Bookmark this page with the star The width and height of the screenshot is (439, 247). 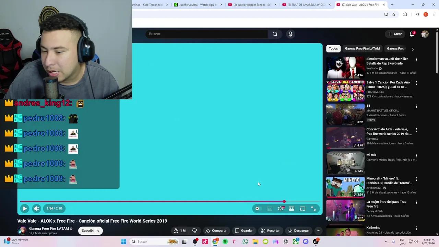point(394,14)
